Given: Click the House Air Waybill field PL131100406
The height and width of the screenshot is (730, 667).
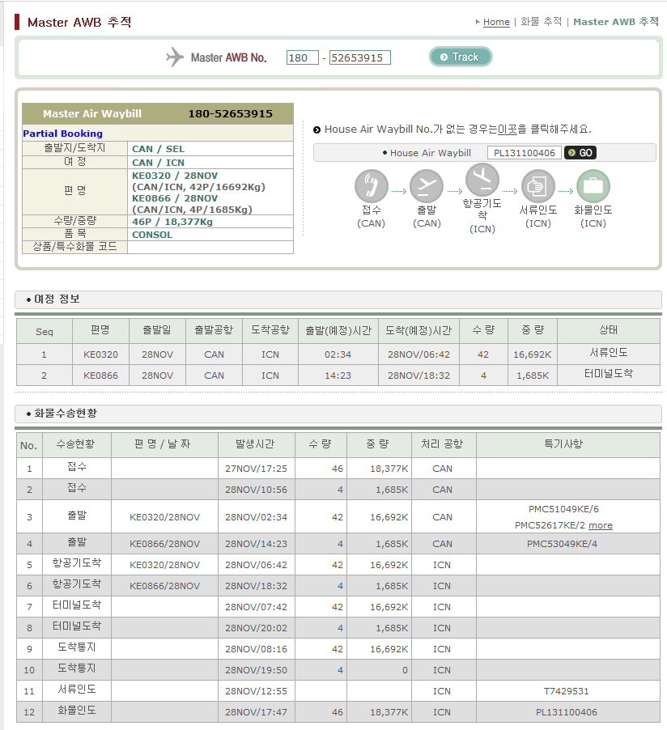Looking at the screenshot, I should click(524, 153).
